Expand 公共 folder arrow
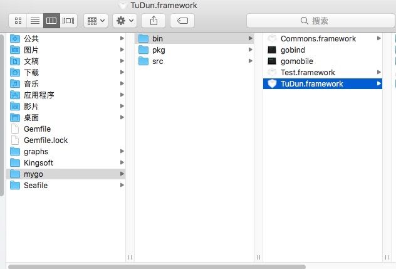The image size is (396, 269). click(x=122, y=38)
